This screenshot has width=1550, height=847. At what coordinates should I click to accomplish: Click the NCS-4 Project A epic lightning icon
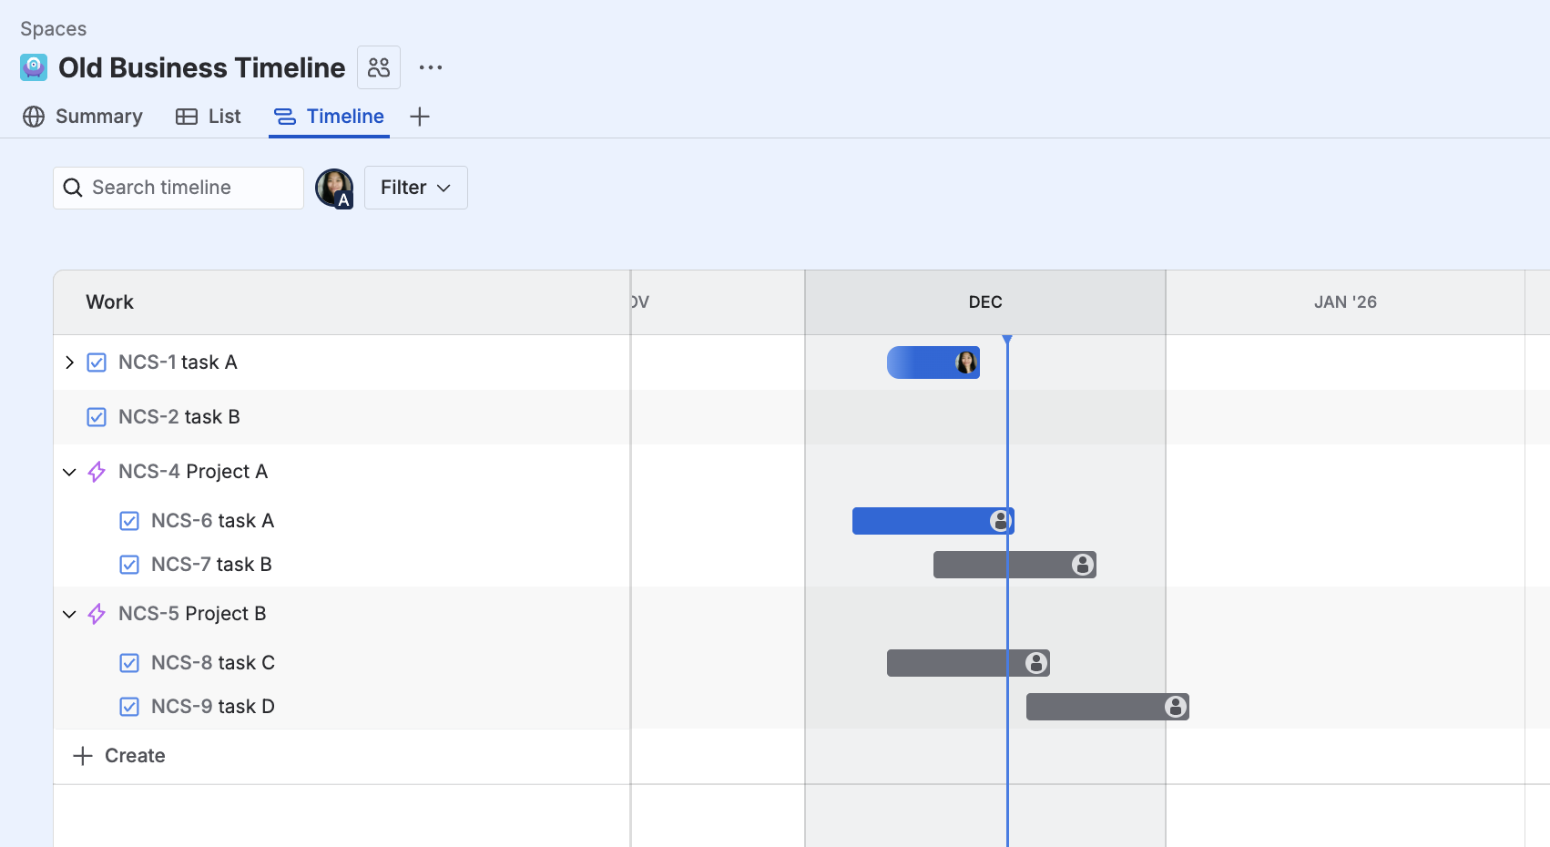tap(97, 472)
